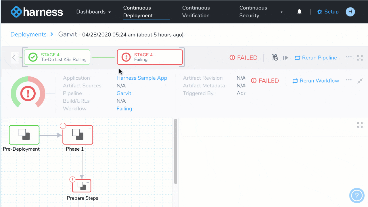
Task: Click the red alert icon in Failing stage
Action: point(126,57)
